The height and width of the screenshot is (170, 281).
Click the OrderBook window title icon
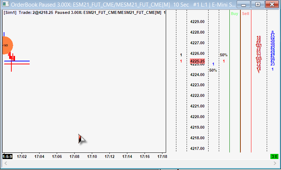click(x=6, y=4)
